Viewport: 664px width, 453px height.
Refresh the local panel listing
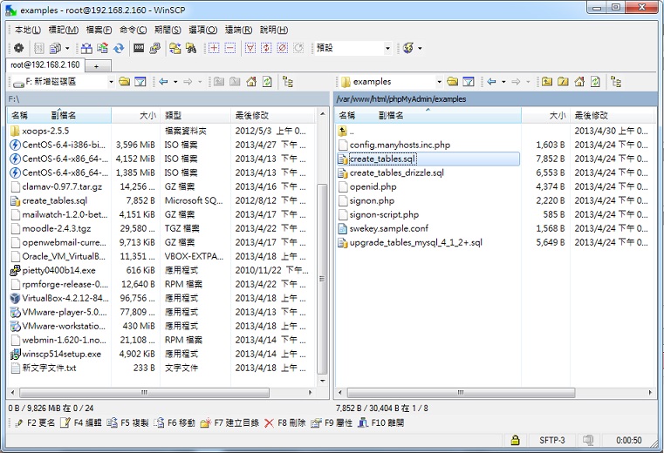pyautogui.click(x=267, y=82)
